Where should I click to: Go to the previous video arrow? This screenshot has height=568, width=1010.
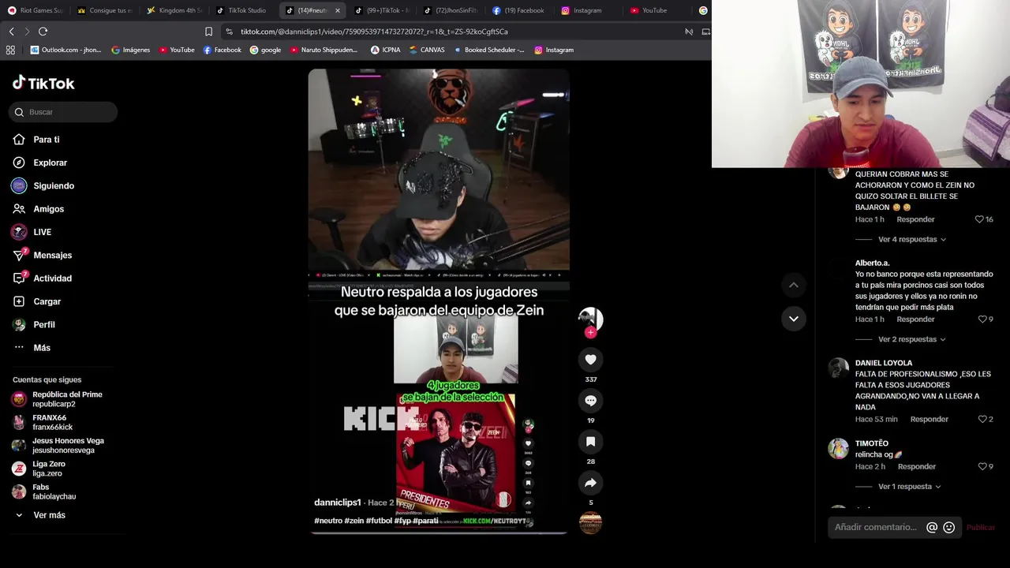(794, 285)
